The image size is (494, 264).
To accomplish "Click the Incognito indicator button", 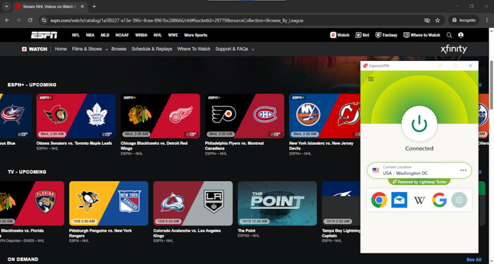I will [x=464, y=20].
